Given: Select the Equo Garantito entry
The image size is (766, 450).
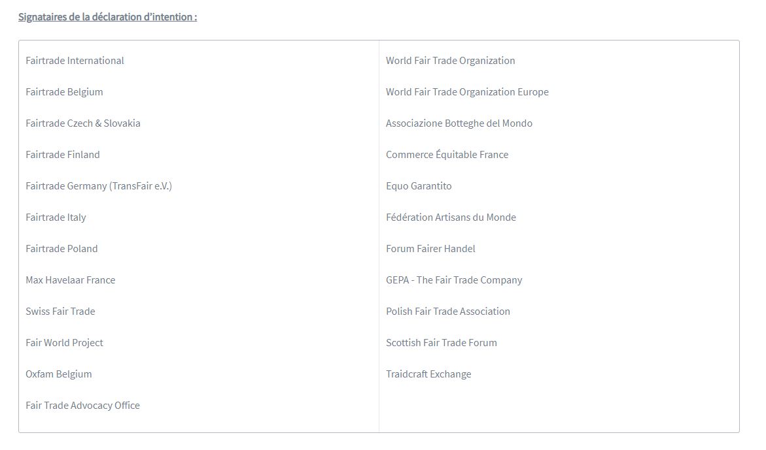Looking at the screenshot, I should coord(419,186).
